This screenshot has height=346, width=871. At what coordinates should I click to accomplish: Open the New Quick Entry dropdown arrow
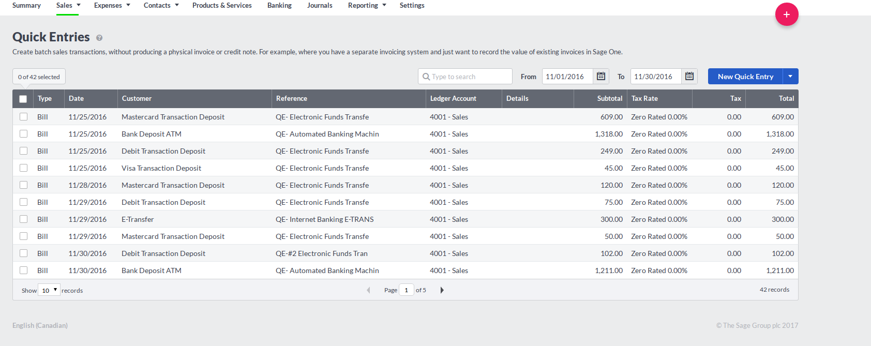[790, 77]
